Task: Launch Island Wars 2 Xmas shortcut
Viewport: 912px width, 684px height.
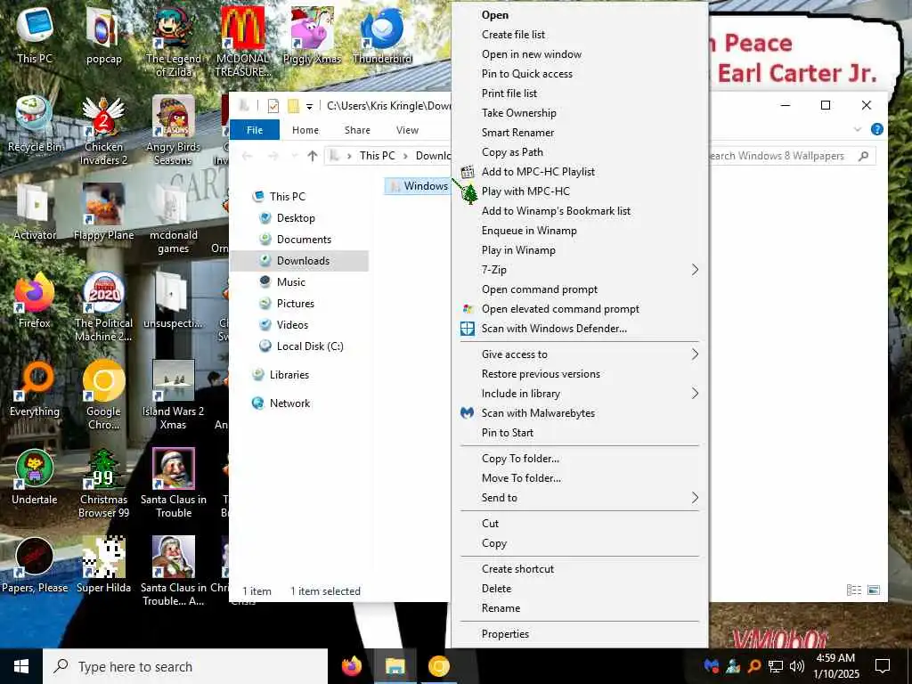Action: (x=174, y=395)
